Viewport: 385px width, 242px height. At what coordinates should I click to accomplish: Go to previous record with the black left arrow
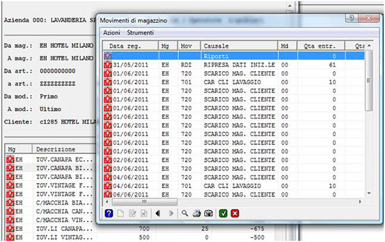(158, 213)
